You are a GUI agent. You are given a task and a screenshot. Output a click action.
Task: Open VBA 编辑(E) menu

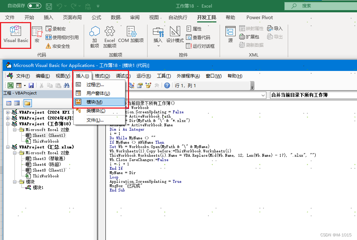coord(43,76)
